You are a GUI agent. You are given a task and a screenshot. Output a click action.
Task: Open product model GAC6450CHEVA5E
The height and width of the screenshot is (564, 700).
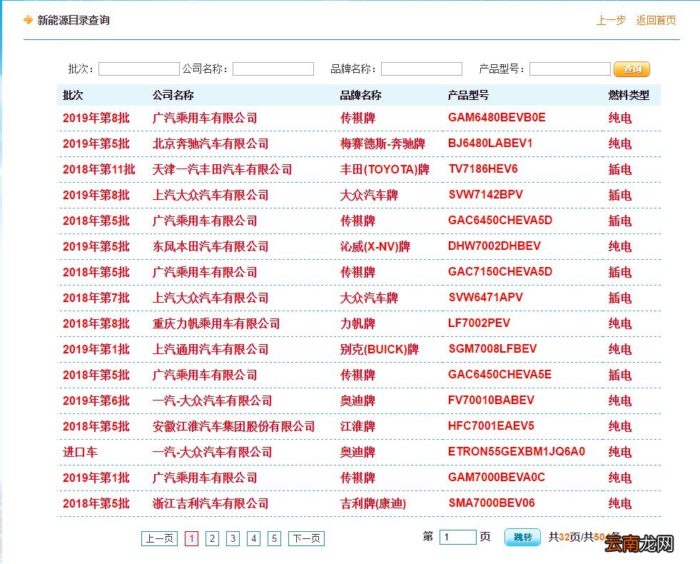click(x=500, y=374)
